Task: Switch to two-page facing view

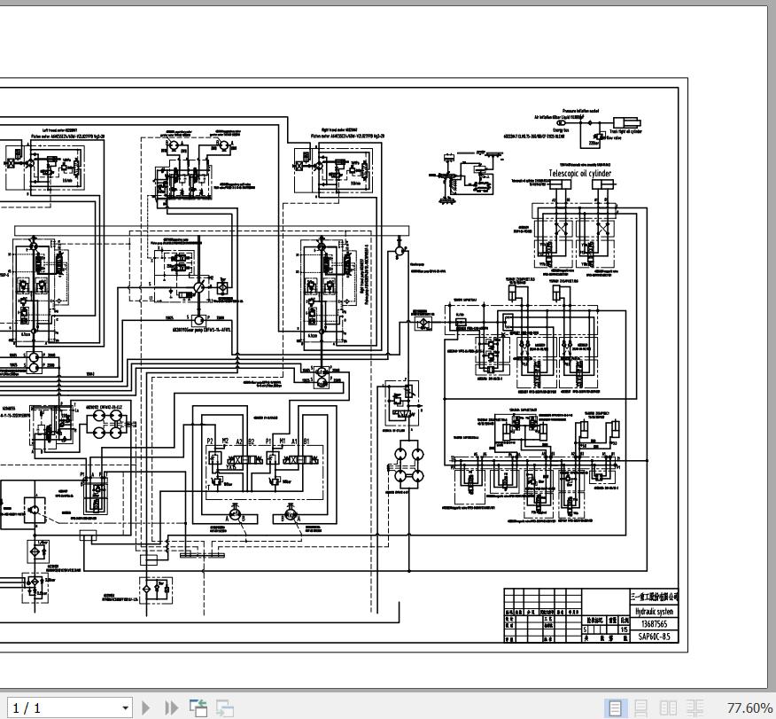Action: [x=668, y=707]
